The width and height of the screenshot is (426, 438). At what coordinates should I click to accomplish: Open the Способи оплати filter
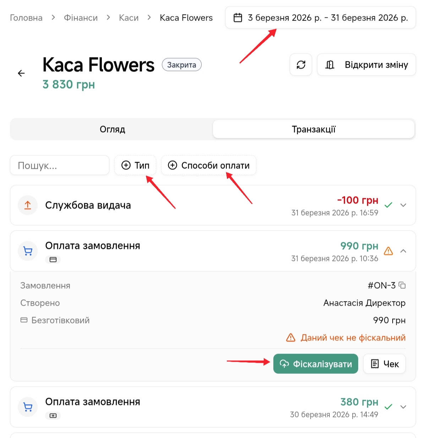coord(209,165)
